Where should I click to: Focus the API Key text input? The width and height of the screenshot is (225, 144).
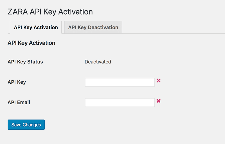[120, 82]
